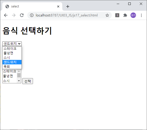Go back to the previous page
The height and width of the screenshot is (130, 147).
click(6, 15)
